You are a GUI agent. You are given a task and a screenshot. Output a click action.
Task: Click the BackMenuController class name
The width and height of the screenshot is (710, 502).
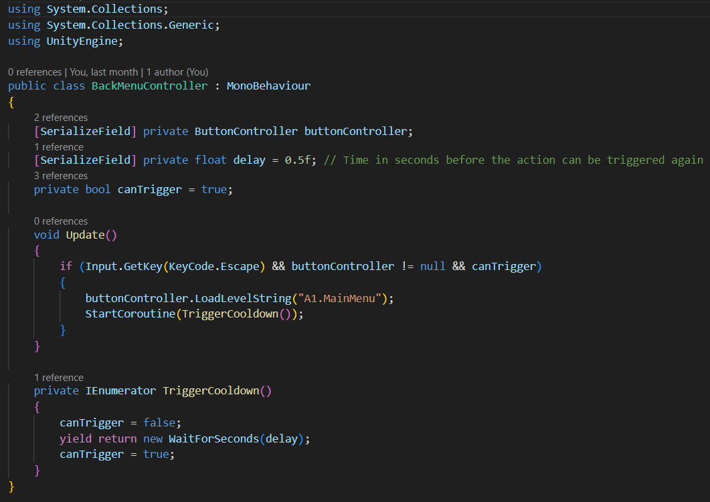pyautogui.click(x=149, y=86)
